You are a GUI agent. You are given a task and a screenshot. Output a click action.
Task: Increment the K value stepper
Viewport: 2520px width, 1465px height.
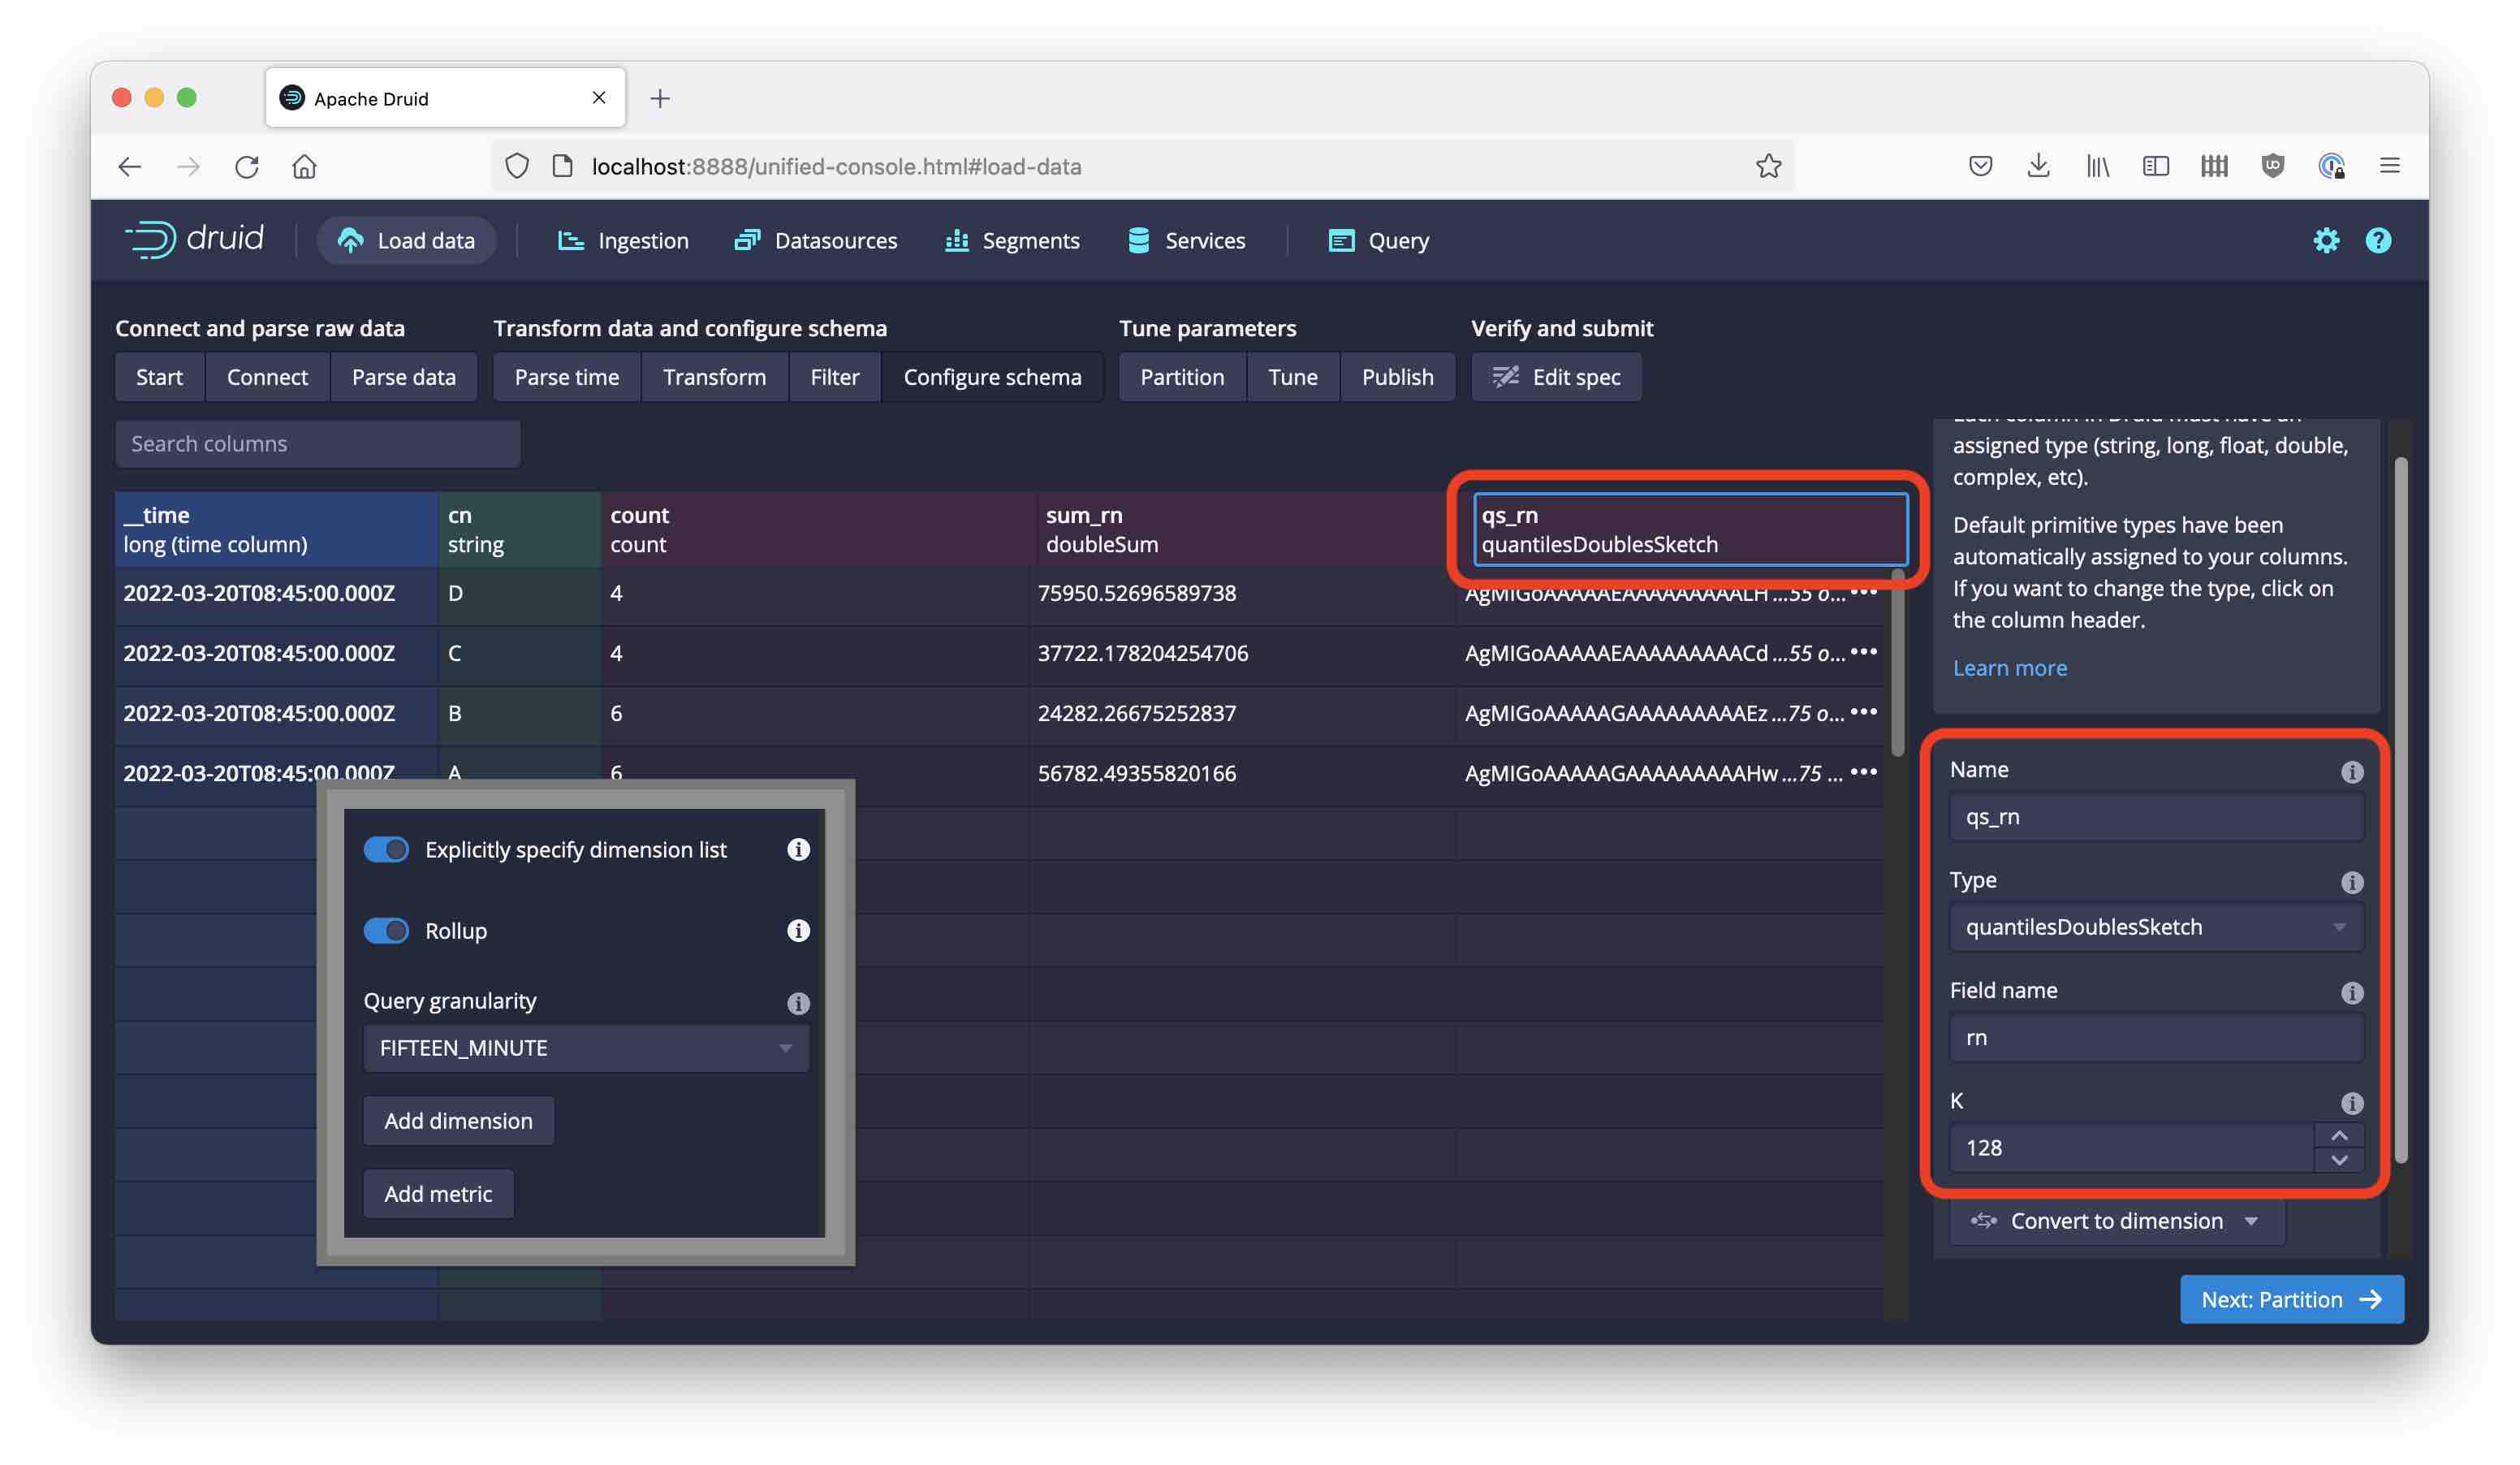coord(2339,1135)
